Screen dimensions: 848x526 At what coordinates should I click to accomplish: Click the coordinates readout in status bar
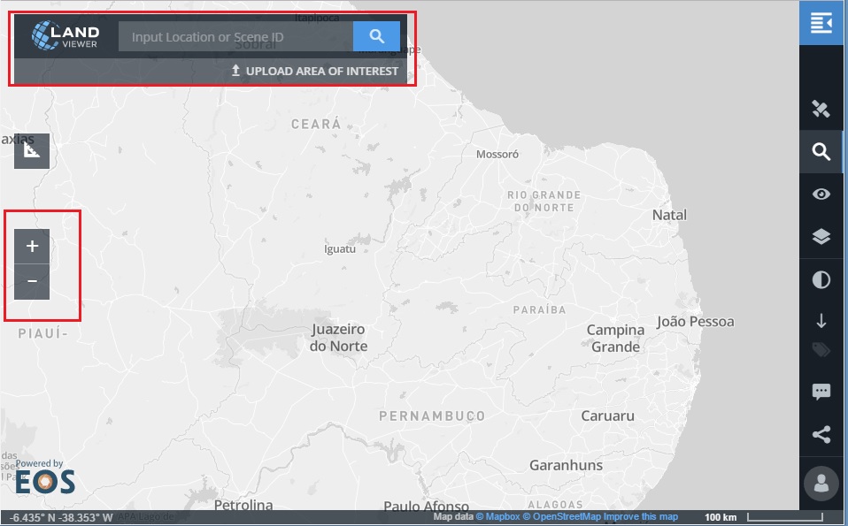click(60, 518)
